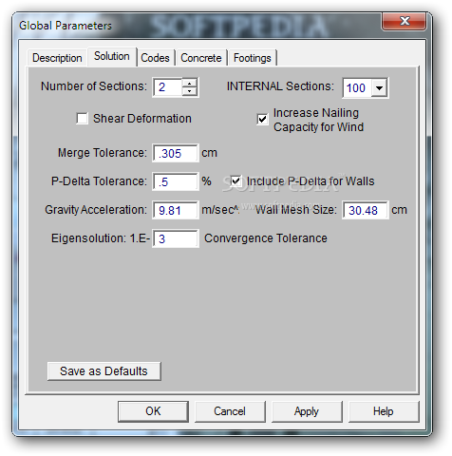Open the Concrete tab
This screenshot has width=452, height=456.
(x=201, y=58)
